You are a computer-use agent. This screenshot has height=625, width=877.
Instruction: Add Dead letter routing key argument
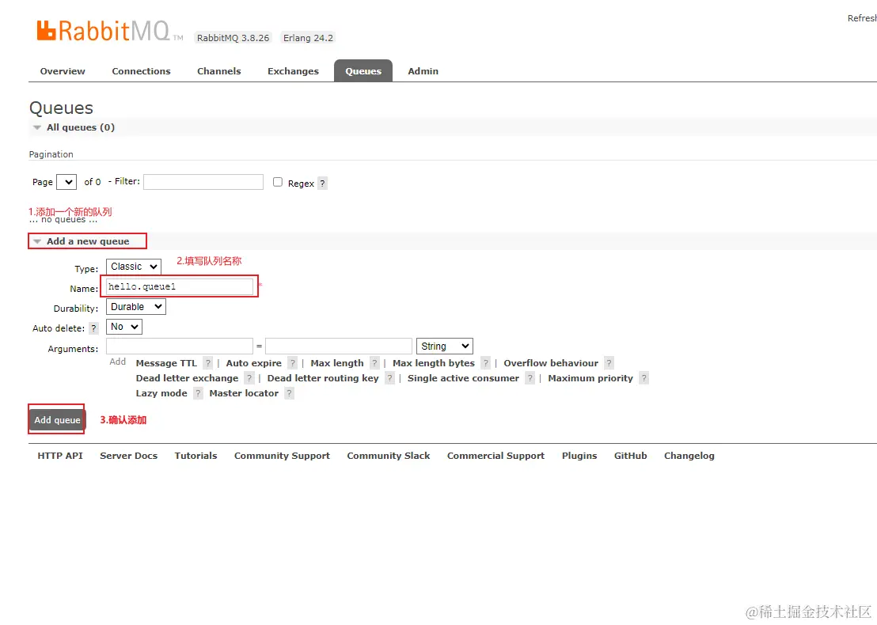pyautogui.click(x=323, y=378)
